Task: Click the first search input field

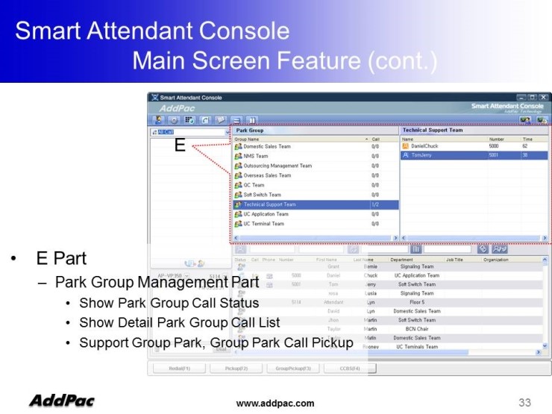Action: tap(272, 249)
